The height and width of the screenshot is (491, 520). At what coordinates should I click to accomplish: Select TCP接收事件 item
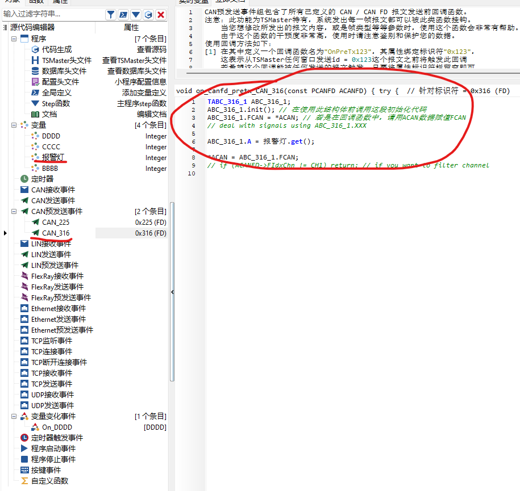52,374
